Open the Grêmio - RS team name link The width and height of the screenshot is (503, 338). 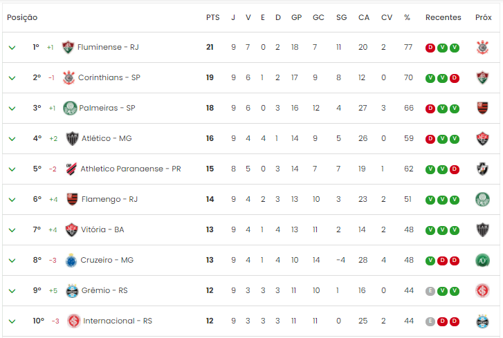(x=104, y=290)
